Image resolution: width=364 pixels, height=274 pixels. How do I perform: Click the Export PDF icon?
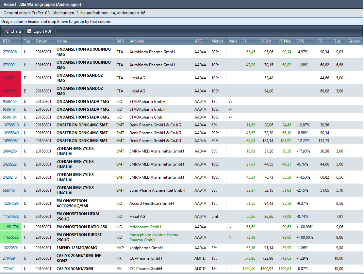29,31
